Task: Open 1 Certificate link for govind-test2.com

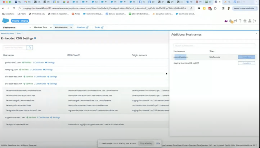Action: click(x=38, y=63)
